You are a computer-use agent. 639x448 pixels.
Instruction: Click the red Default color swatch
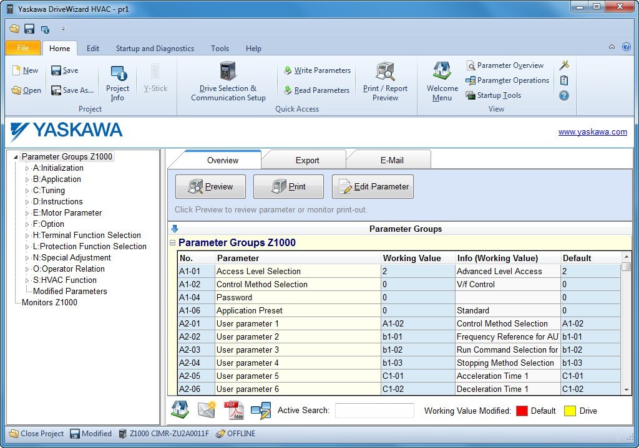pos(522,411)
